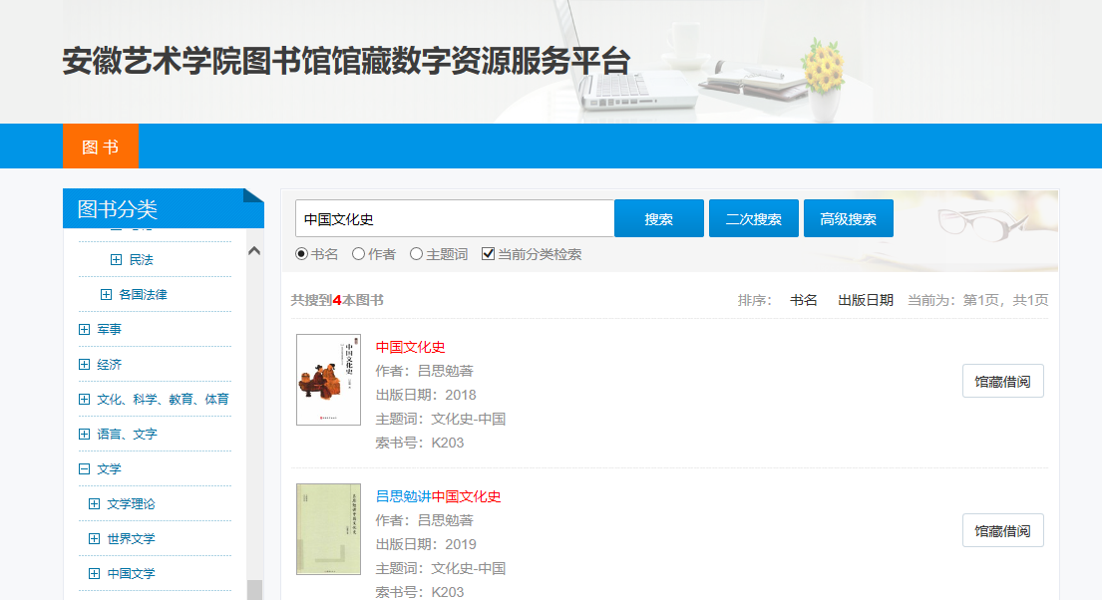This screenshot has width=1102, height=600.
Task: Choose the 主题词 radio option
Action: click(x=417, y=254)
